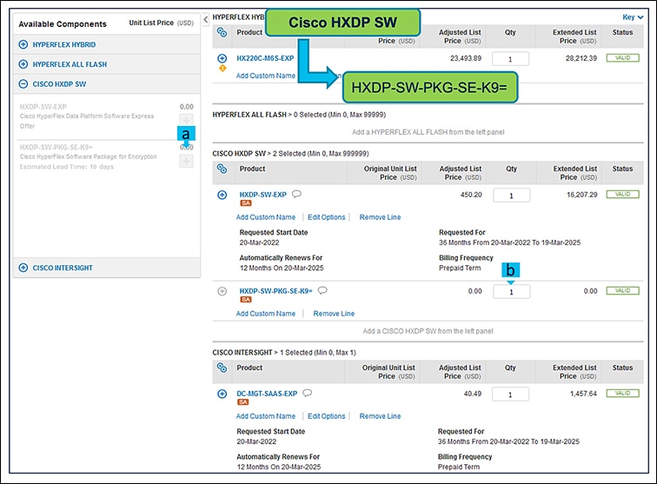Click the link-gear icon in Cisco Intersight table header

point(222,368)
